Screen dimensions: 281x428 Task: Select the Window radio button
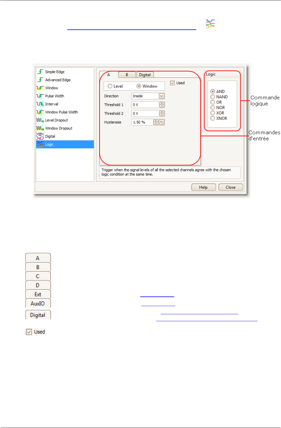click(x=139, y=86)
